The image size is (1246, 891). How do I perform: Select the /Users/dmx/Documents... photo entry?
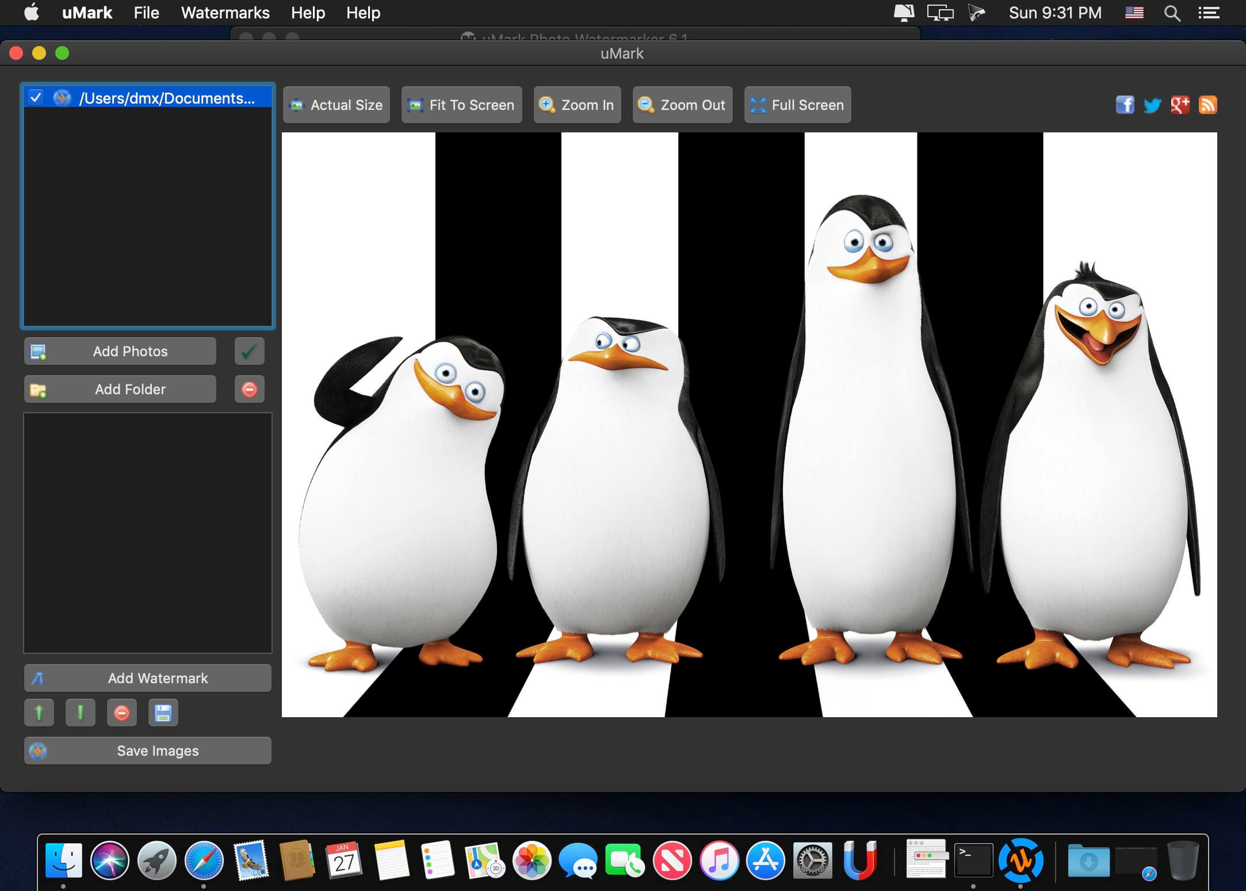point(148,98)
